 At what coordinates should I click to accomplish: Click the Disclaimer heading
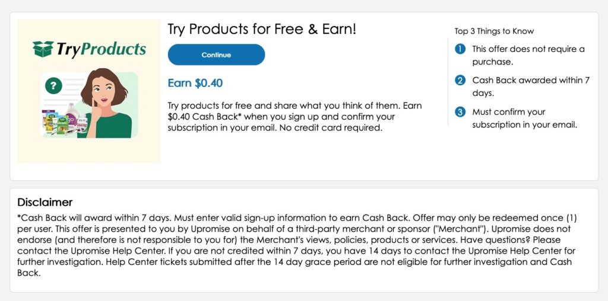[45, 202]
